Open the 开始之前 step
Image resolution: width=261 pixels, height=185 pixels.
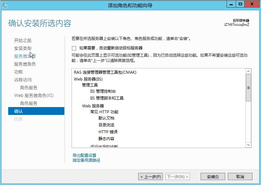[x=23, y=41]
